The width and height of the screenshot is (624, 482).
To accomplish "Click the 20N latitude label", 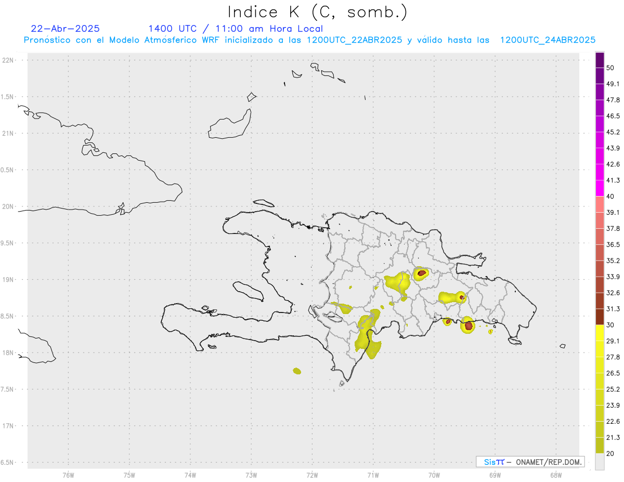I will click(x=9, y=206).
